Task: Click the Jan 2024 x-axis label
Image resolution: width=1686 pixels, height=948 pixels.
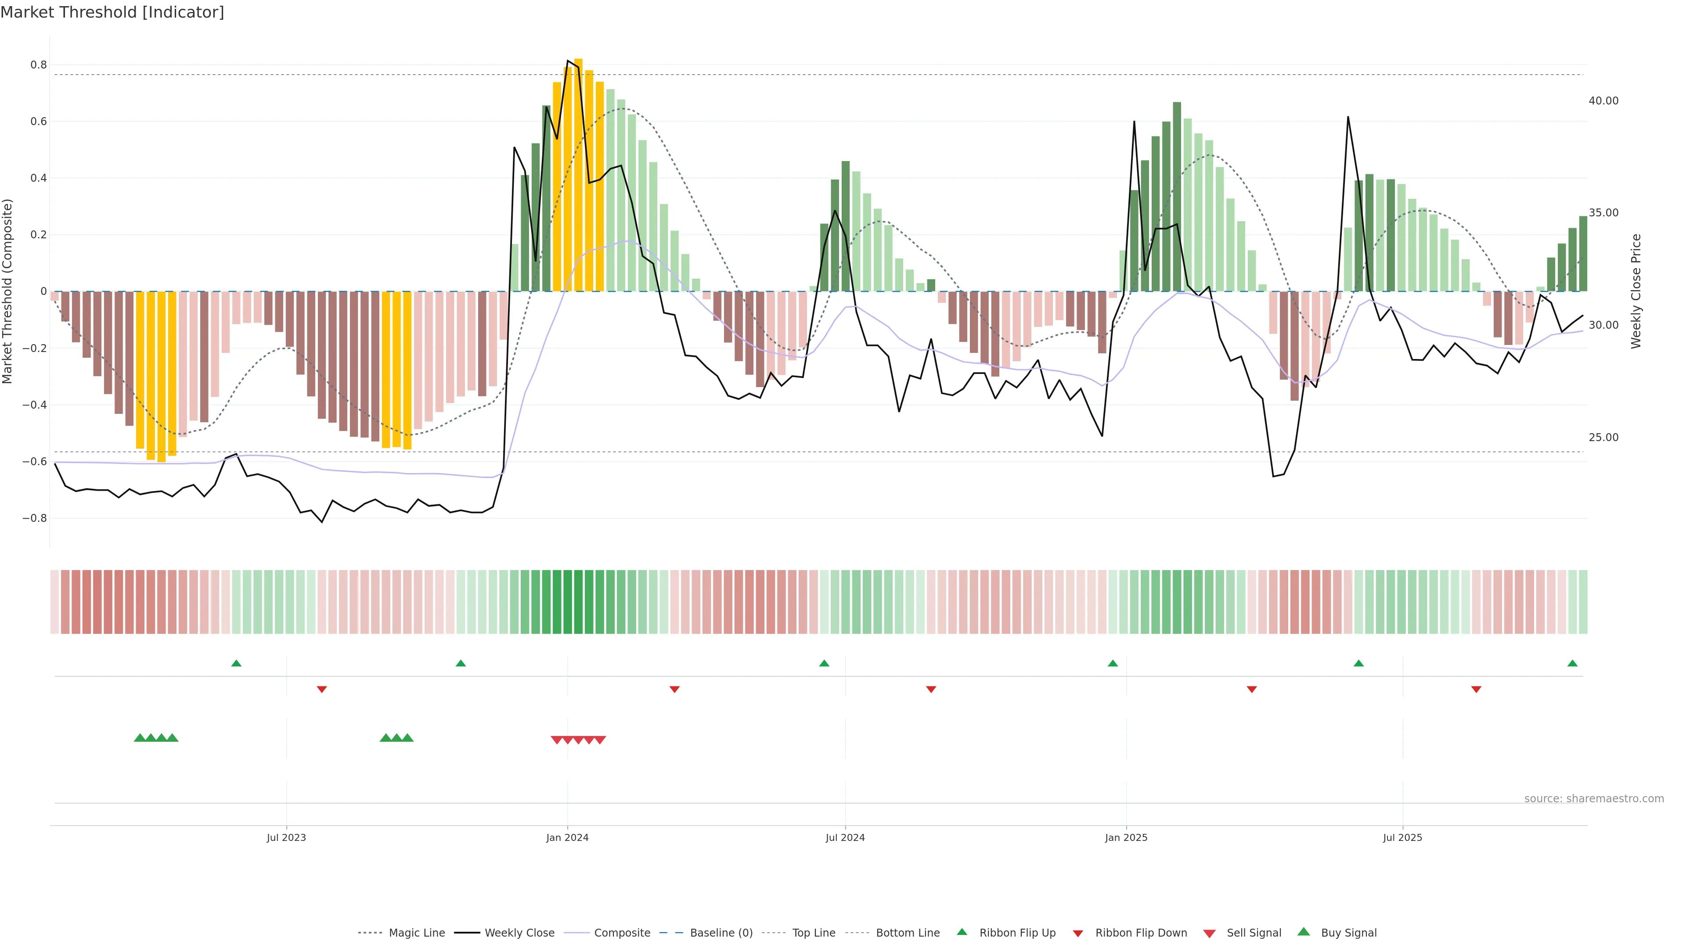Action: [567, 837]
